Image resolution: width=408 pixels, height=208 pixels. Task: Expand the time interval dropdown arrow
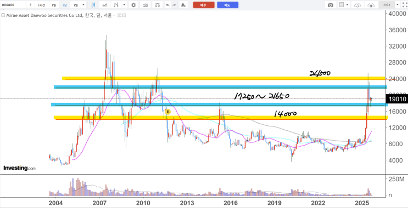pos(83,5)
